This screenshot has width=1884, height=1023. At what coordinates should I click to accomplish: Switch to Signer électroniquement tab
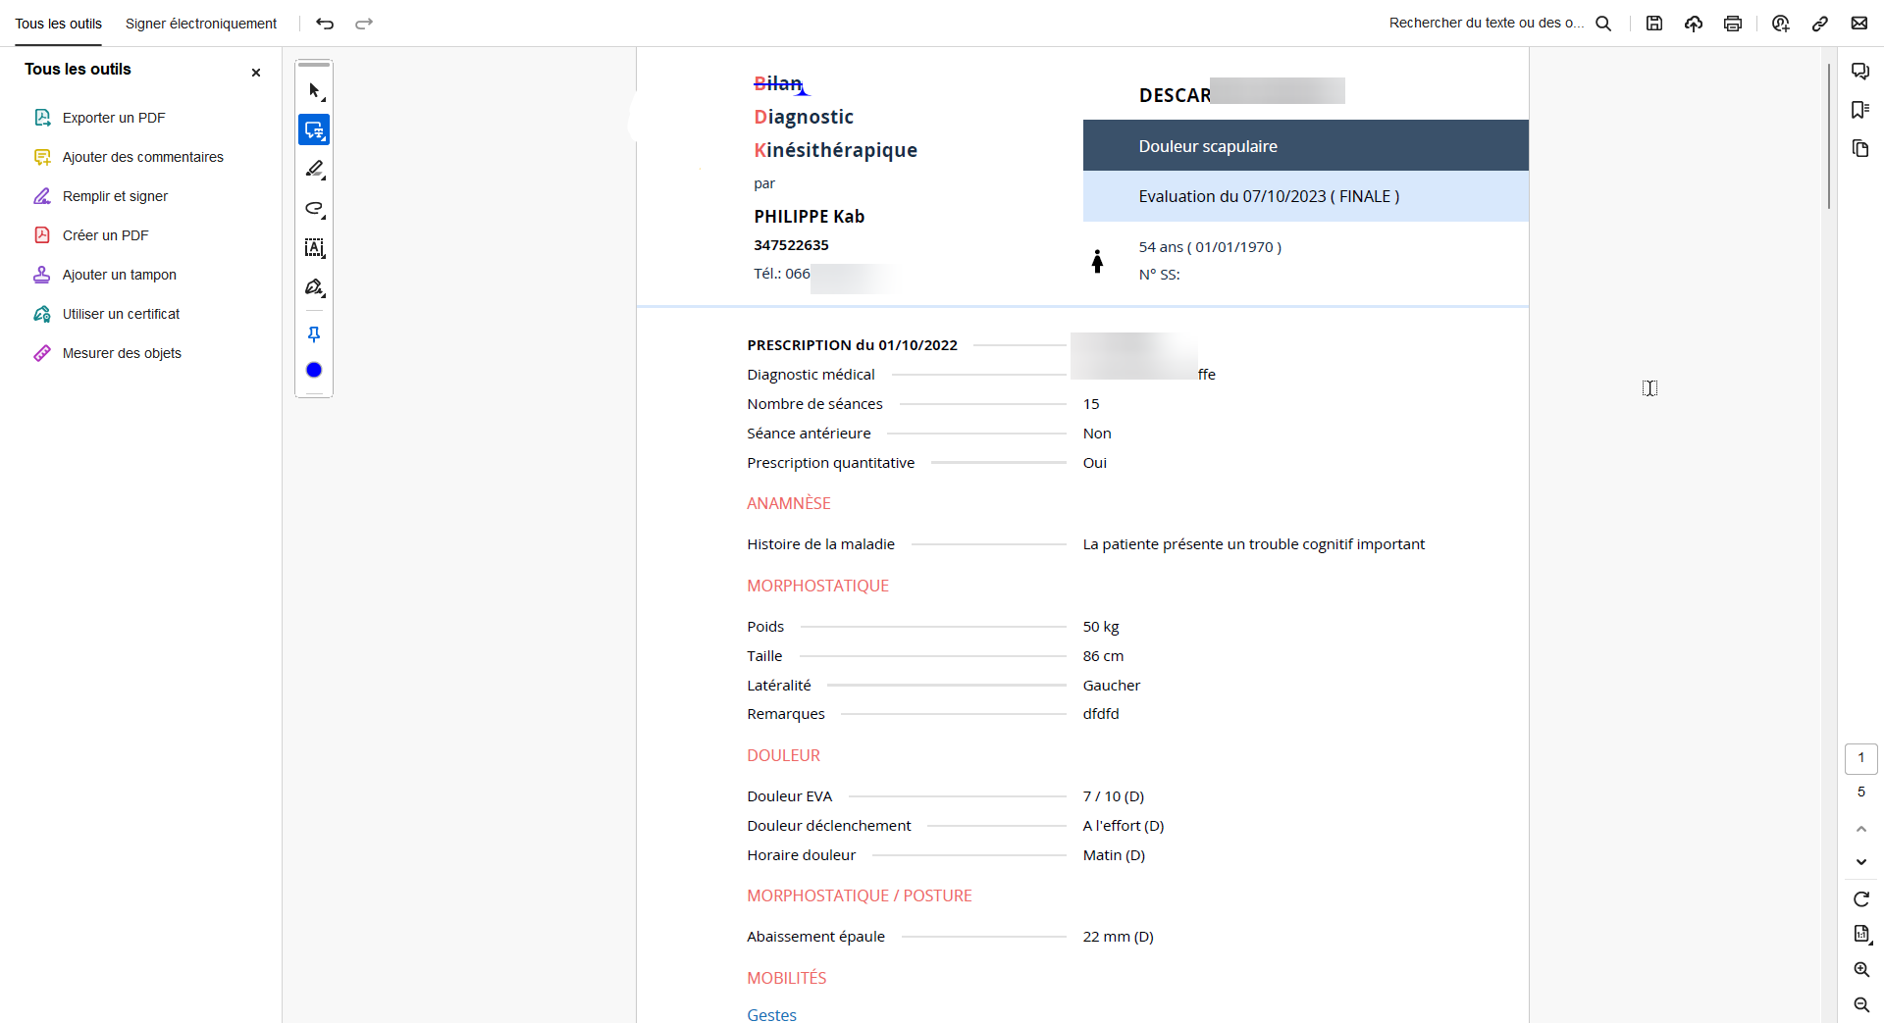201,24
